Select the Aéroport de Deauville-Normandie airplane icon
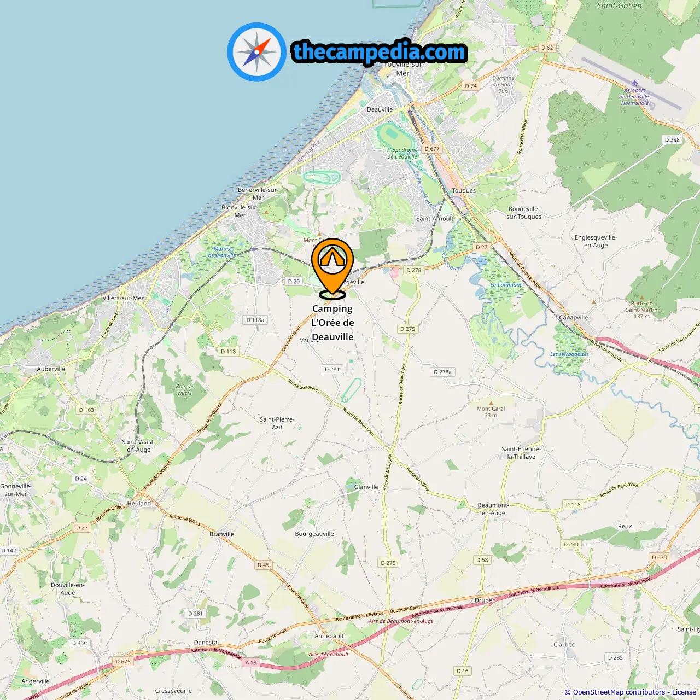700x700 pixels. [x=634, y=83]
